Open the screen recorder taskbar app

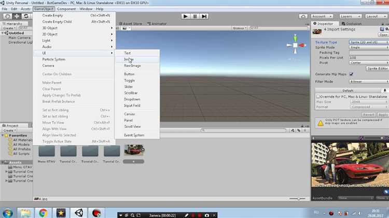point(96,213)
